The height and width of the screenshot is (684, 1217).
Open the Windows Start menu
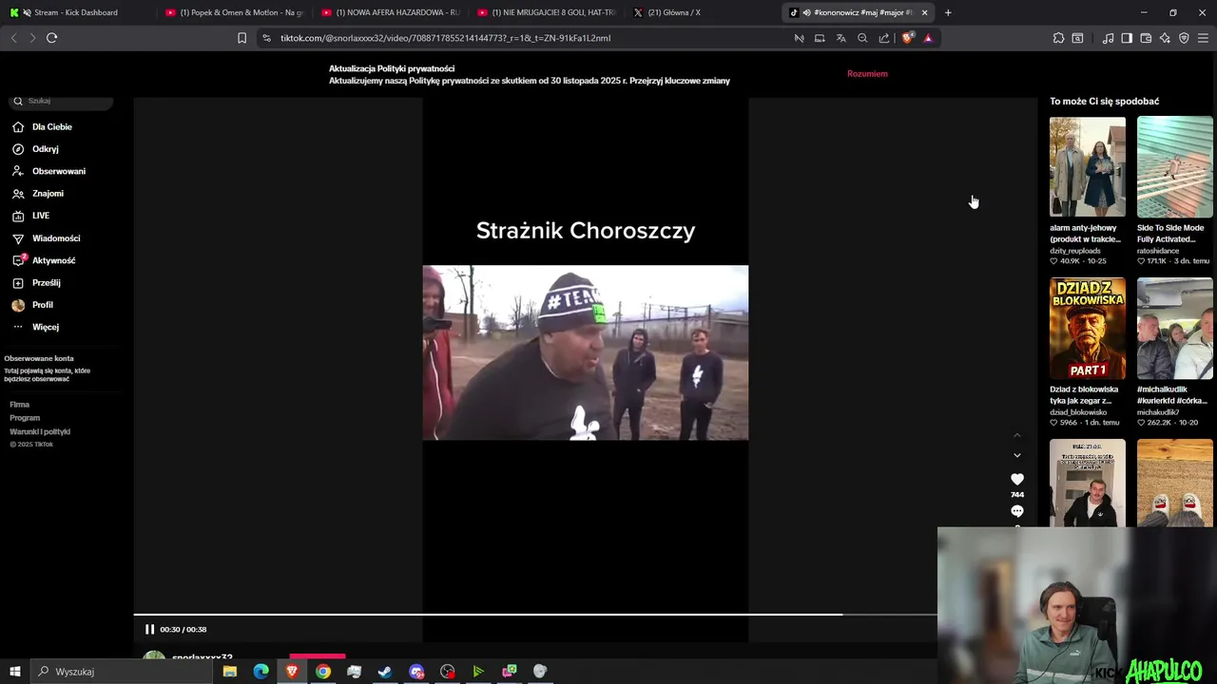point(14,672)
